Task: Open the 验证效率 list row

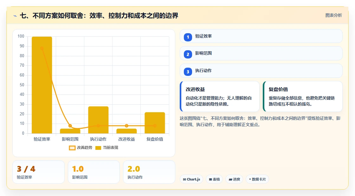Action: [261, 36]
